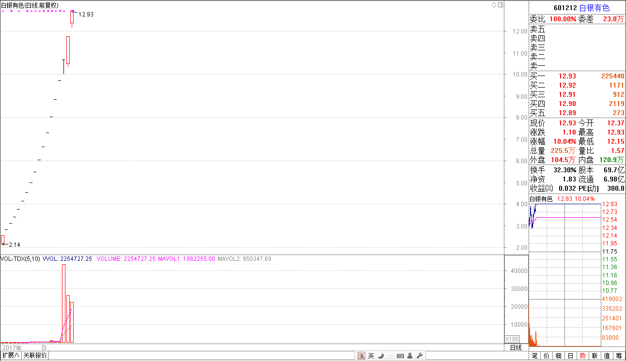626x361 pixels.
Task: Click 委比 value 100.00%
Action: point(562,19)
